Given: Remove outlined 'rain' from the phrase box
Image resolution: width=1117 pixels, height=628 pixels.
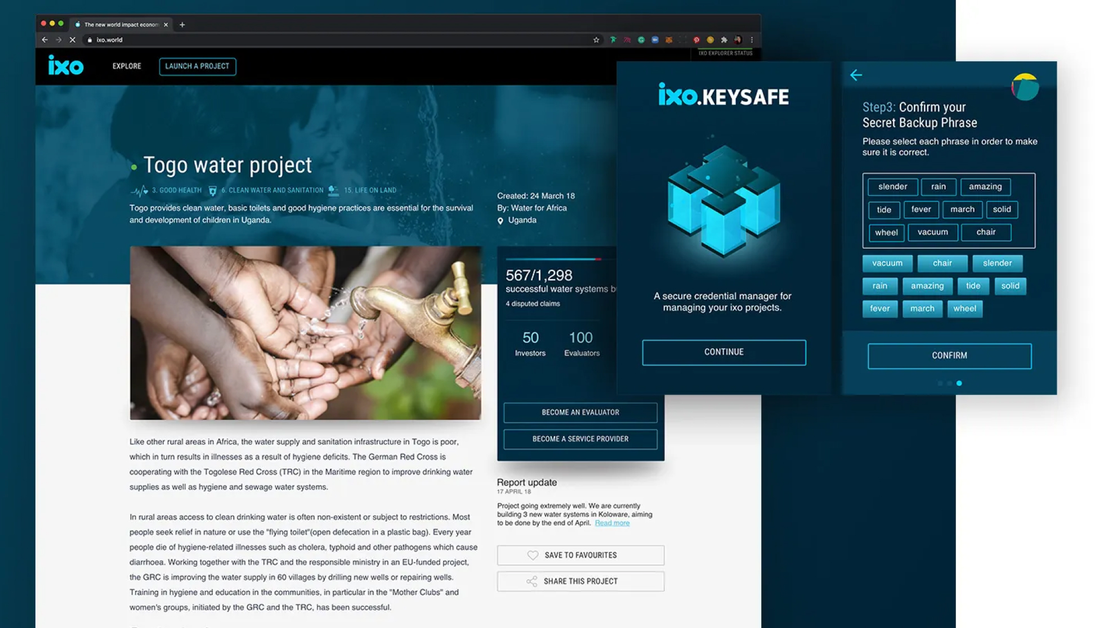Looking at the screenshot, I should pos(939,187).
